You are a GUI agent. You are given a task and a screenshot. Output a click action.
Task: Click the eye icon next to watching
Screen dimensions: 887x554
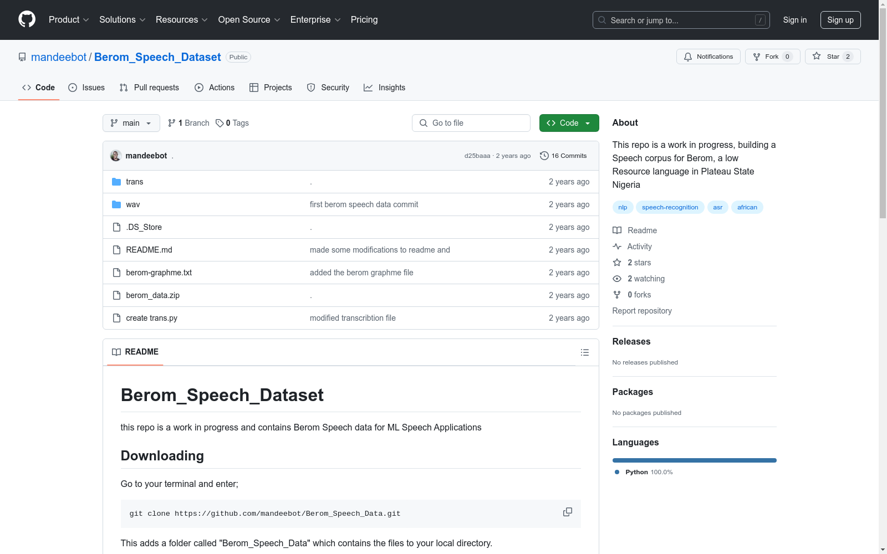[617, 279]
